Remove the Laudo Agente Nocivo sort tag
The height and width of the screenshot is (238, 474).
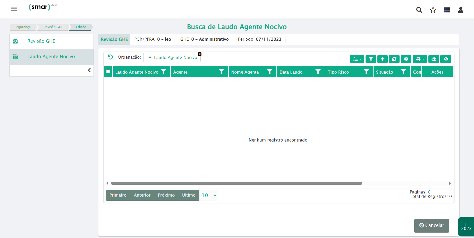(x=200, y=54)
